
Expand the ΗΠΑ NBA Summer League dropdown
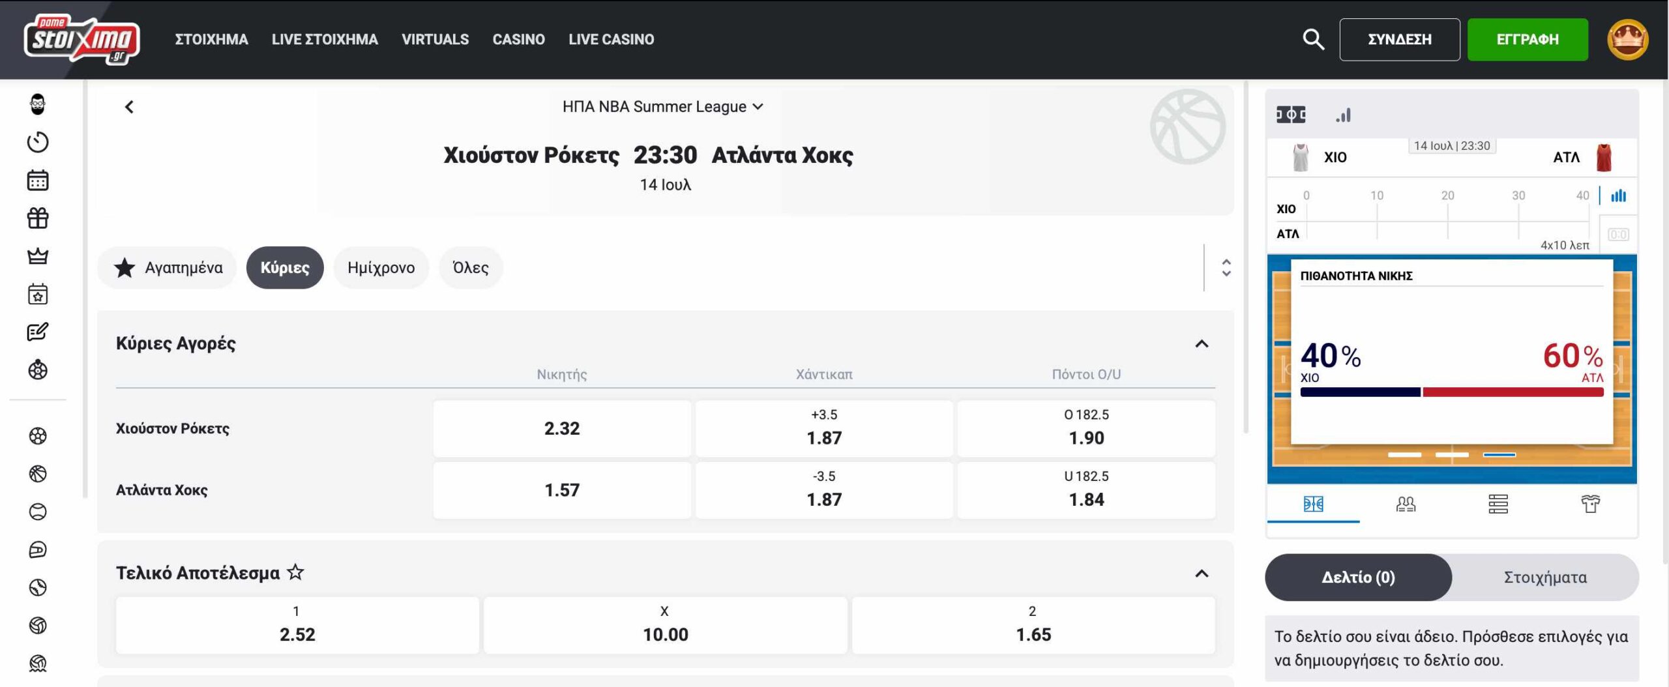click(663, 106)
